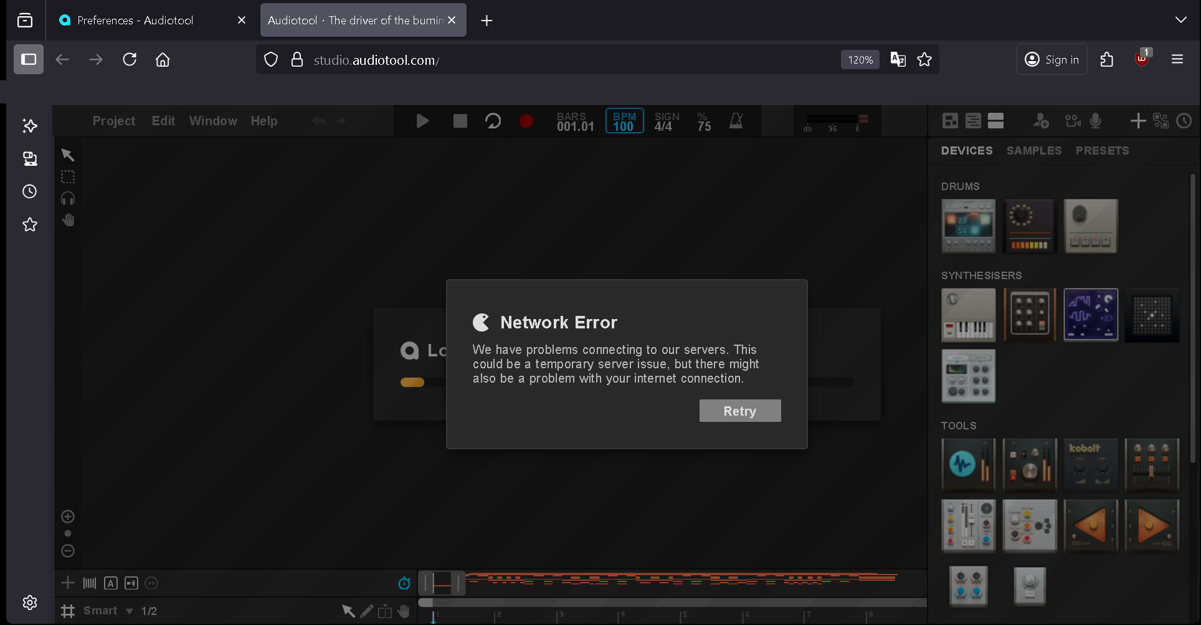Select the orange right-pointing arrow tool device
This screenshot has width=1201, height=625.
(1151, 526)
